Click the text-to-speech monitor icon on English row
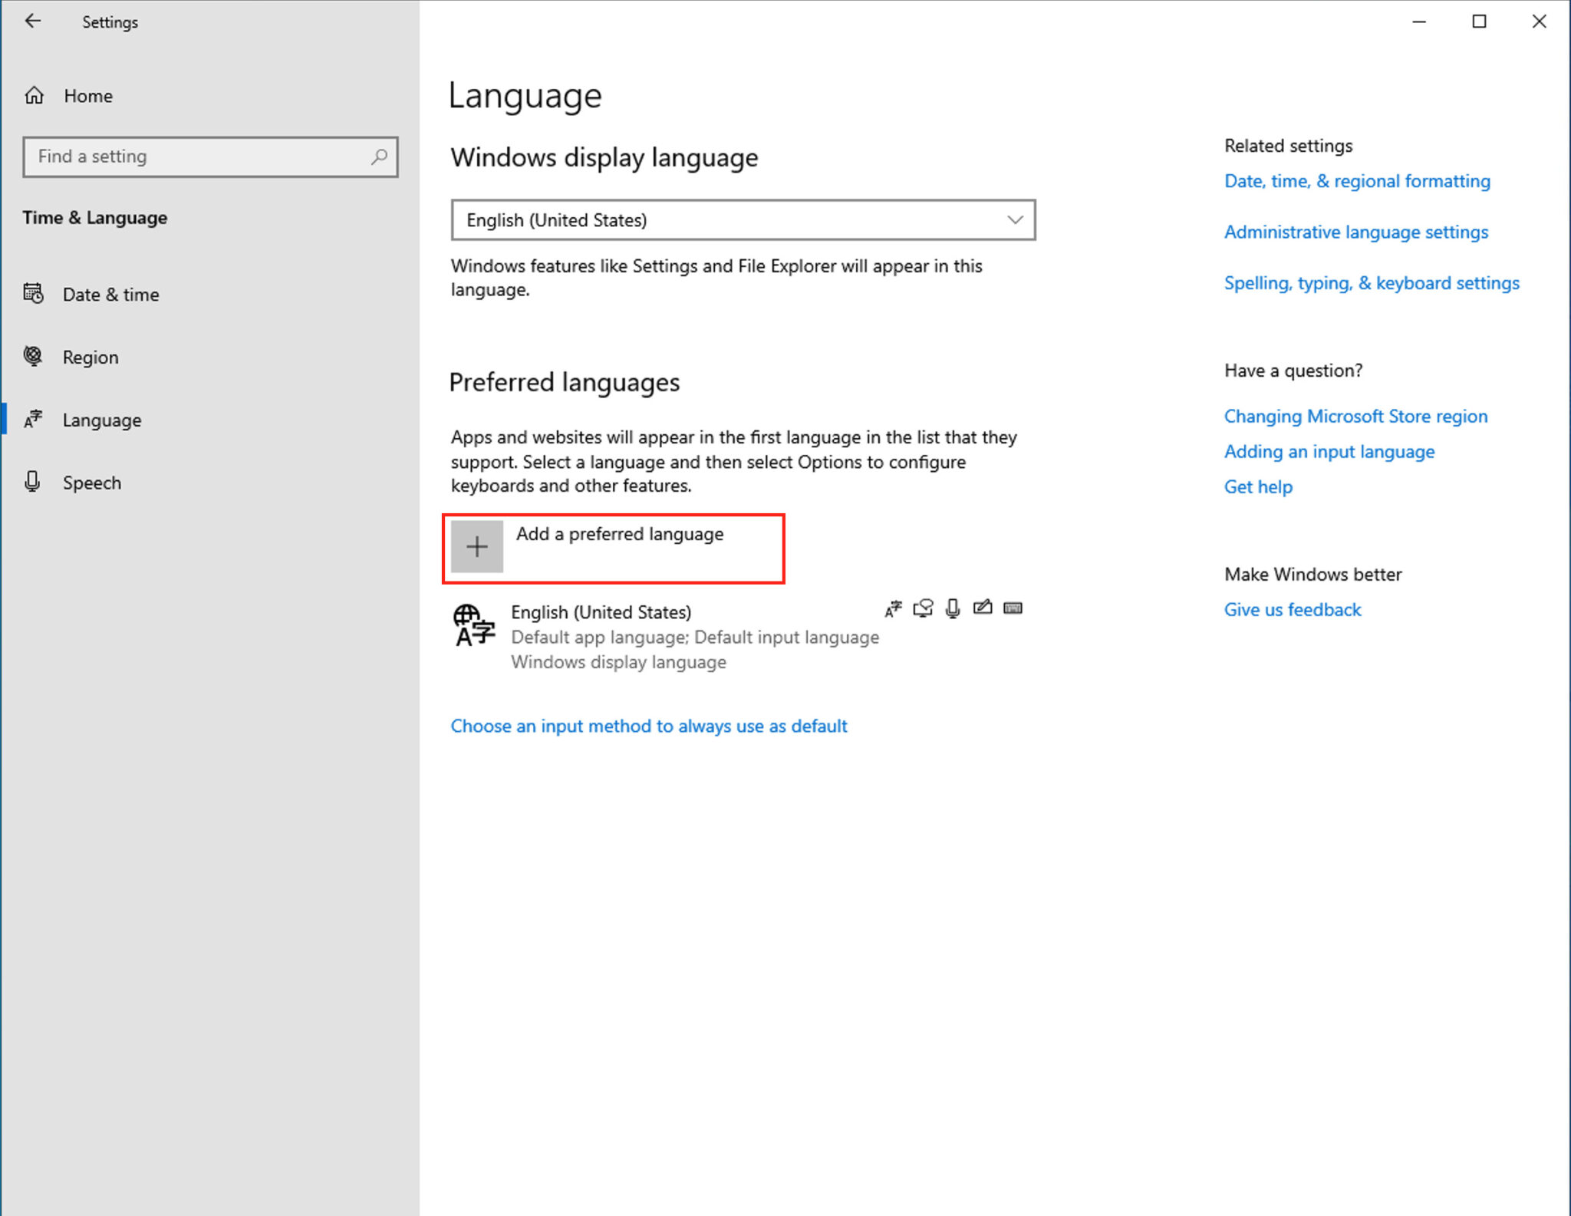 pyautogui.click(x=923, y=608)
